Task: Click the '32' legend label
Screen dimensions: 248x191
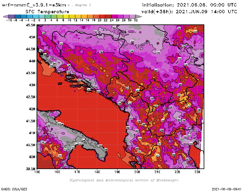Action: (x=136, y=20)
